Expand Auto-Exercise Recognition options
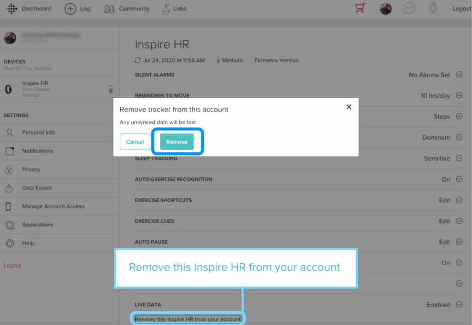472x325 pixels. click(459, 179)
